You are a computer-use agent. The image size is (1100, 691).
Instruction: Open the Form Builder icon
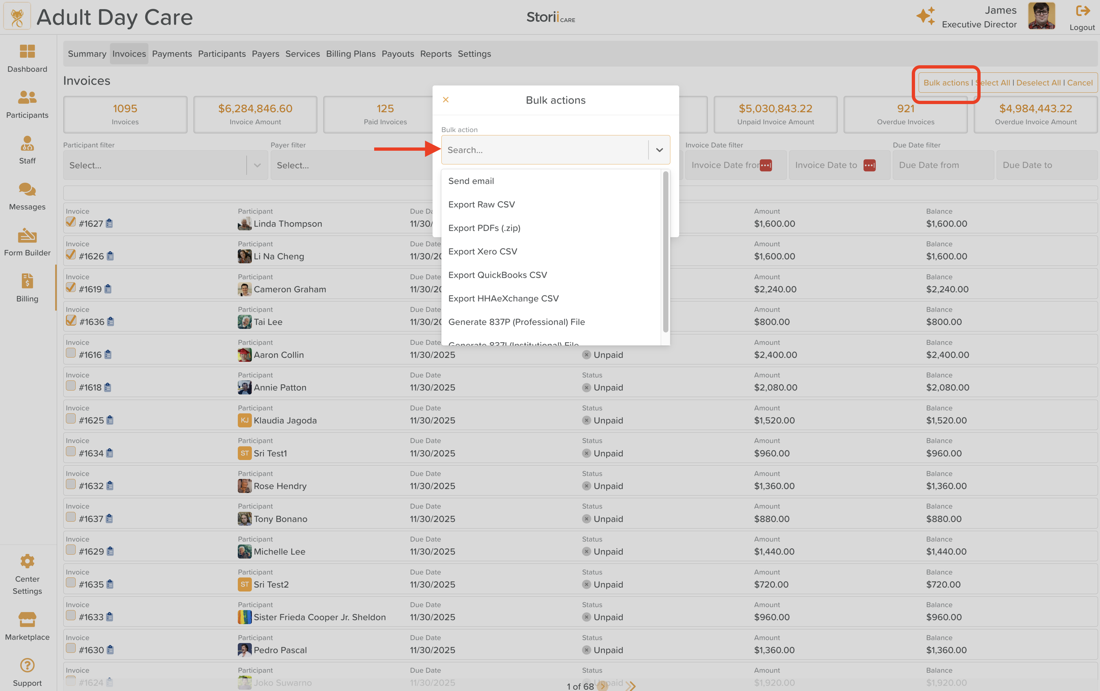[x=27, y=235]
